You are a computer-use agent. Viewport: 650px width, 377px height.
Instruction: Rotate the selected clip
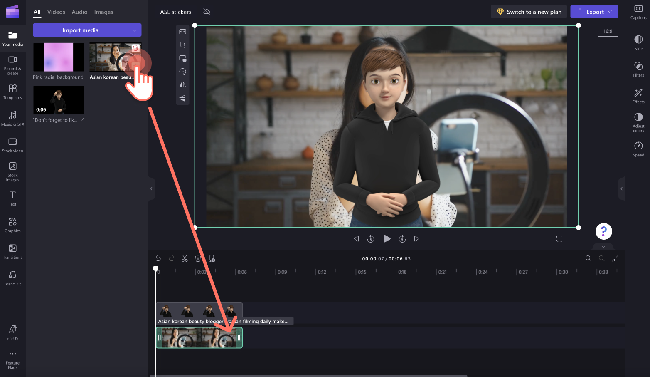pos(183,71)
